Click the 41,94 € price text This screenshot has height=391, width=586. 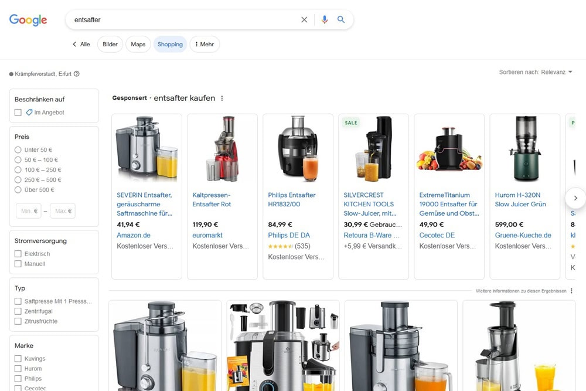coord(128,225)
